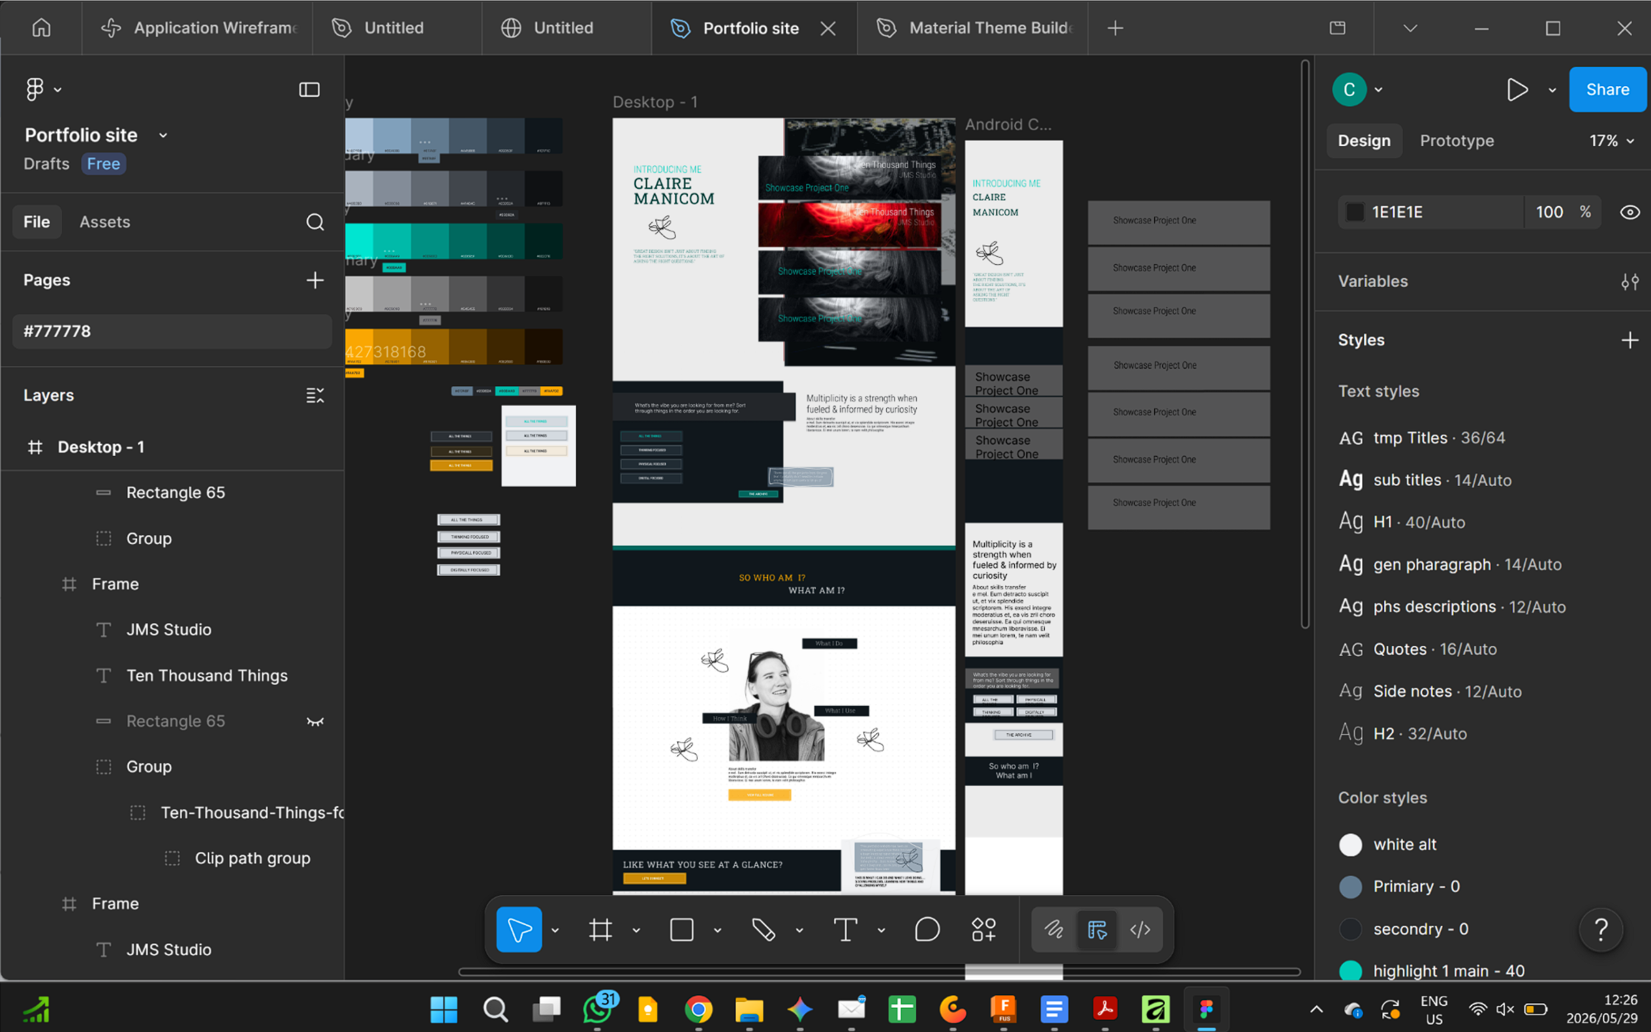Expand the Portfolio site file menu

163,135
